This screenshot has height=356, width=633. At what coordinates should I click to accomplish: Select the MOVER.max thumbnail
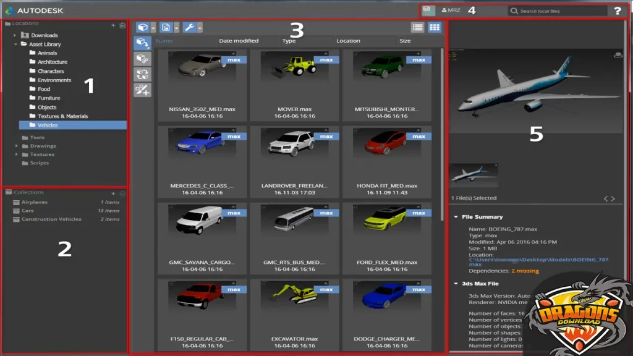(295, 85)
